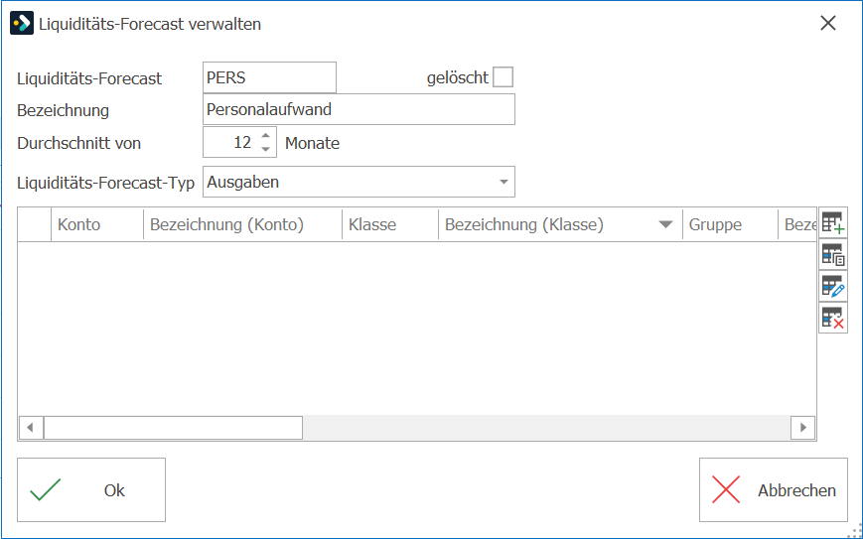
Task: Cancel with the Abbrechen button
Action: point(774,490)
